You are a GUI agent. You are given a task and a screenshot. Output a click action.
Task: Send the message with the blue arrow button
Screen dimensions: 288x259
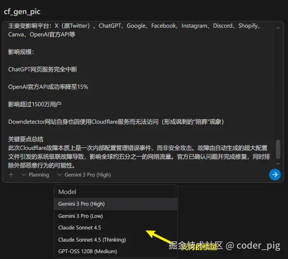(x=274, y=175)
